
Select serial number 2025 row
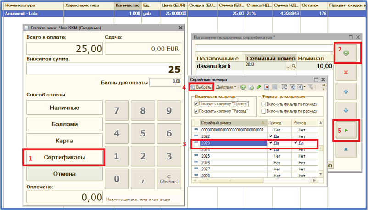[x=232, y=156]
